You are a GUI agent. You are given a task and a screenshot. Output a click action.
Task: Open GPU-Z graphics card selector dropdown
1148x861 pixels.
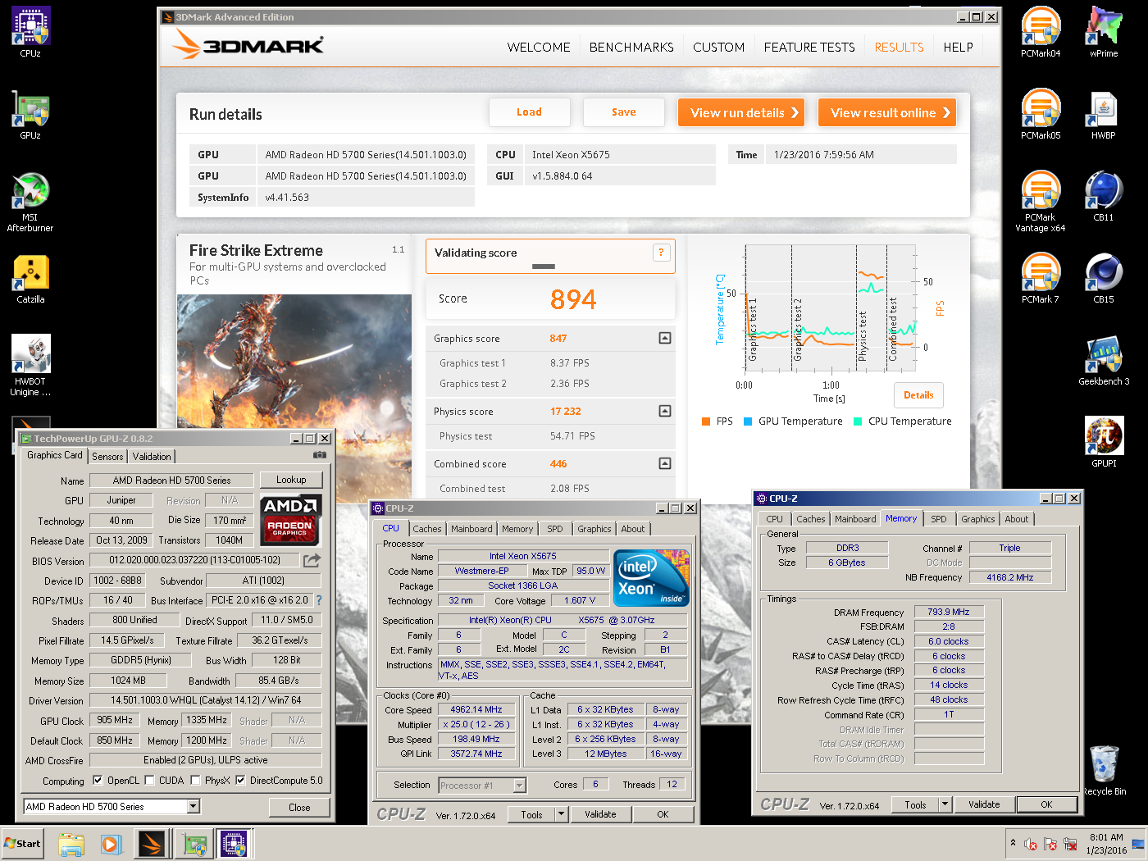click(x=194, y=807)
